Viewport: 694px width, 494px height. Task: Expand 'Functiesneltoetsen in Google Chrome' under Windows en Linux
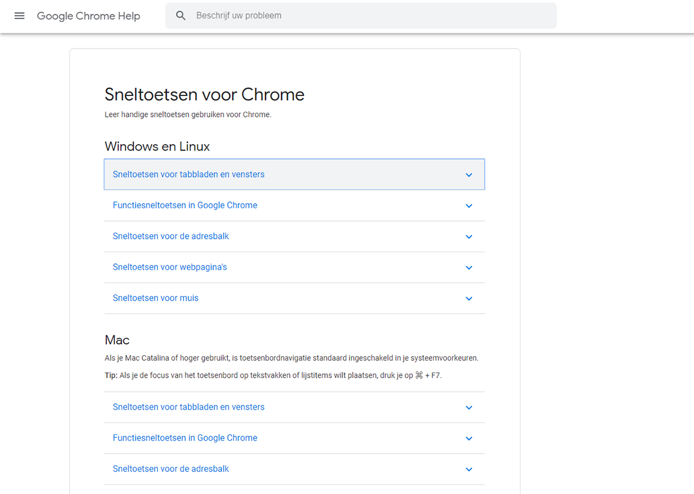[294, 205]
